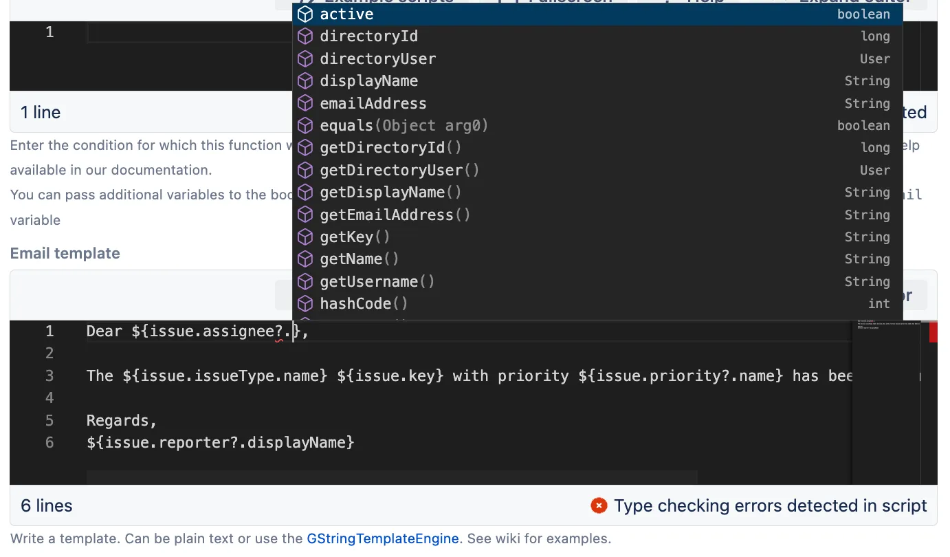Click cube icon beside 'directoryUser'
Image resolution: width=950 pixels, height=557 pixels.
305,59
